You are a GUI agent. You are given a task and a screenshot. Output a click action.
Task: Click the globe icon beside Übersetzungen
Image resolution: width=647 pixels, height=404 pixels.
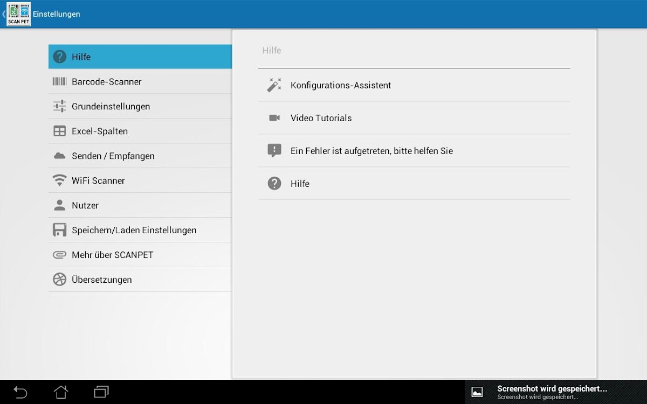59,280
